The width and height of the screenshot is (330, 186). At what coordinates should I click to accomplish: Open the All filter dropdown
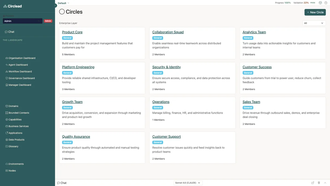(314, 23)
